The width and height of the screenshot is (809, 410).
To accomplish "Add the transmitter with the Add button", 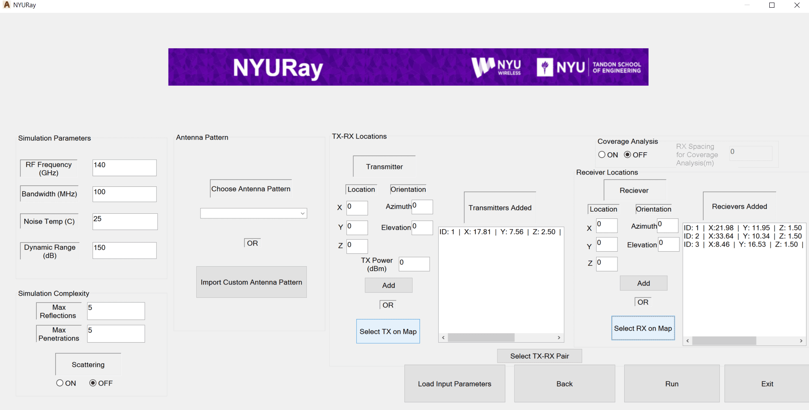I will (388, 285).
